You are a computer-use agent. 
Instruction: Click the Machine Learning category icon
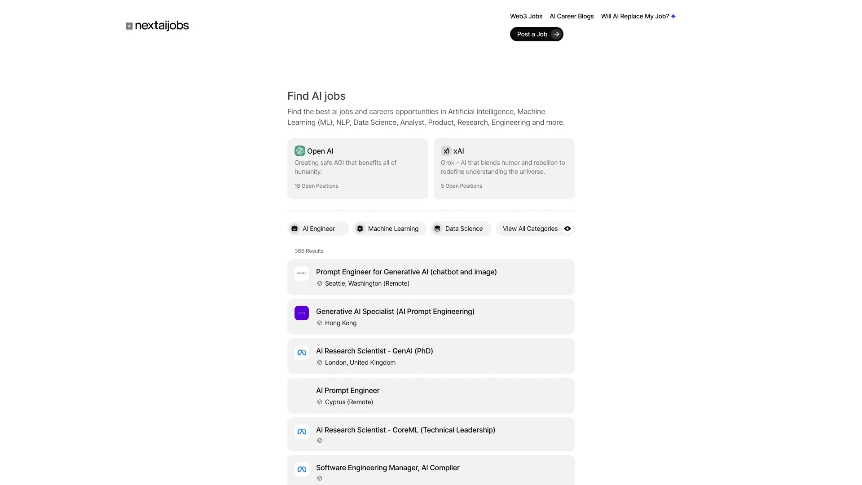[360, 228]
